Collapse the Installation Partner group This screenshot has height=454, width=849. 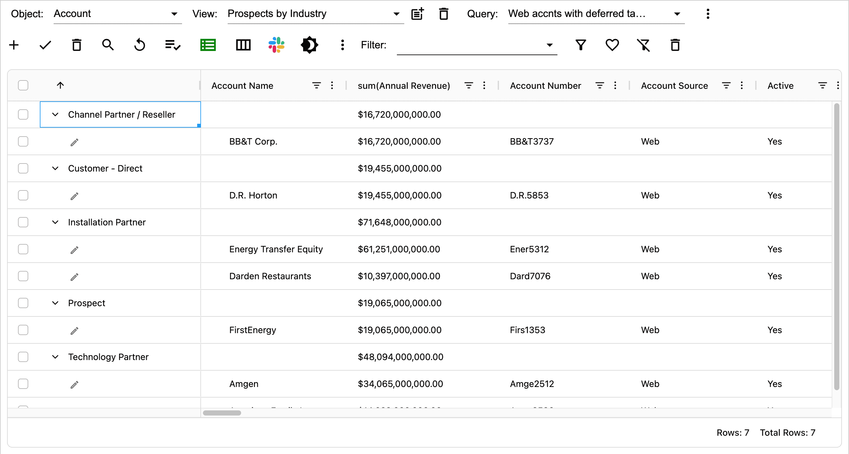click(x=55, y=223)
